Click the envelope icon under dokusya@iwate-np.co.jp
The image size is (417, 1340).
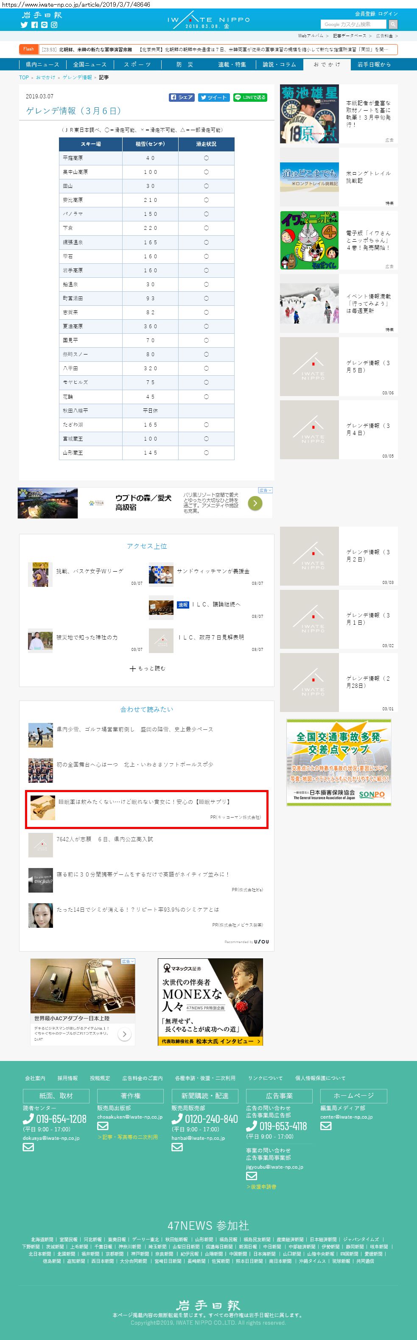point(28,1147)
